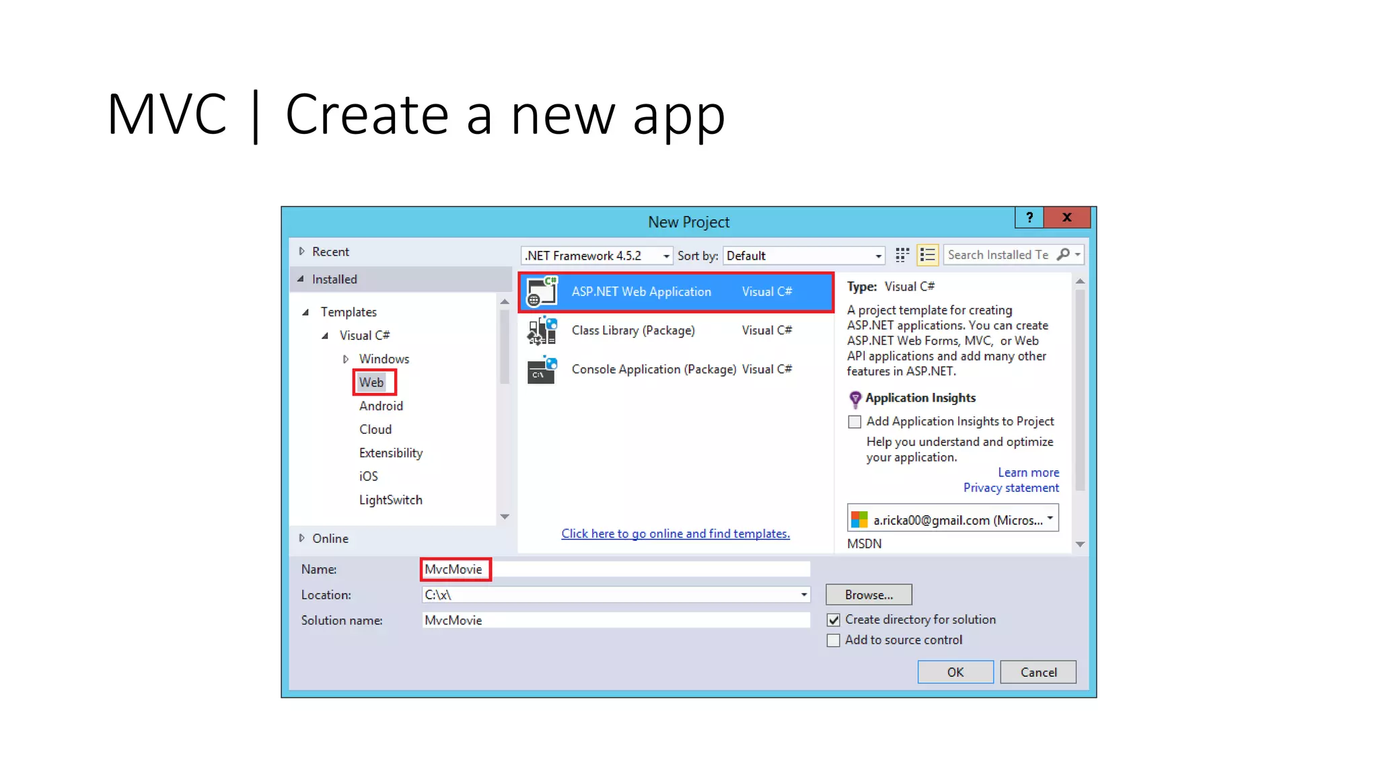The height and width of the screenshot is (775, 1378).
Task: Click the Console Application (Package) label
Action: point(654,369)
